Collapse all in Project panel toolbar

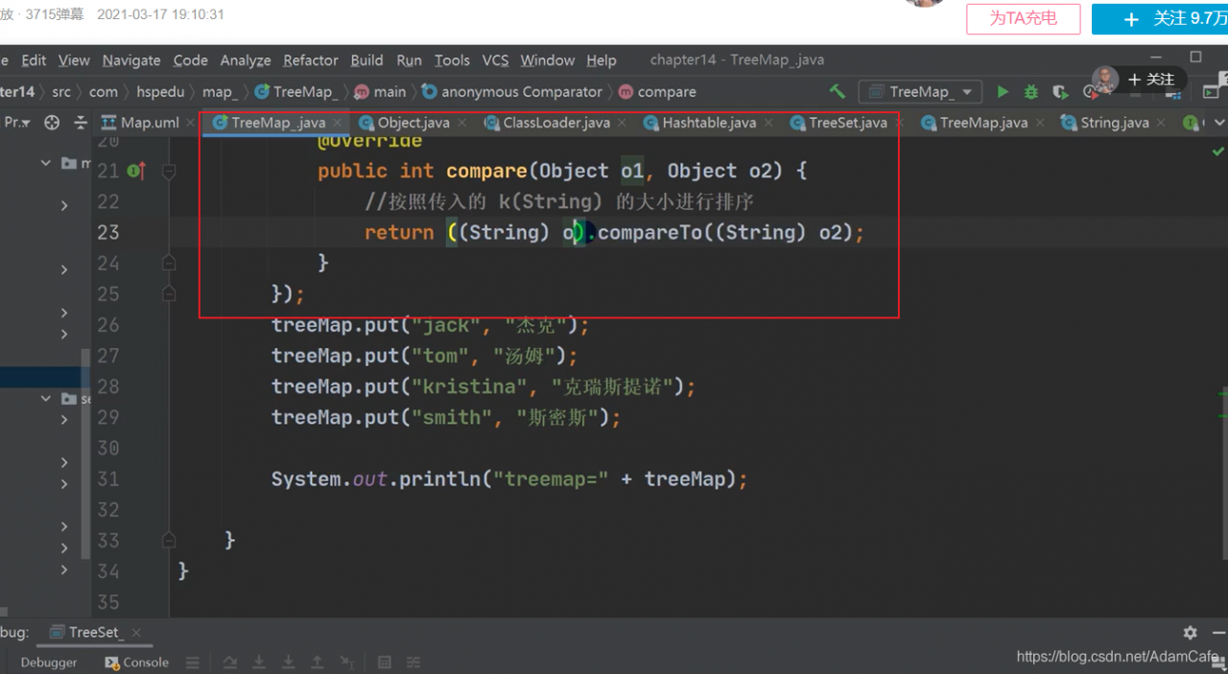point(81,123)
